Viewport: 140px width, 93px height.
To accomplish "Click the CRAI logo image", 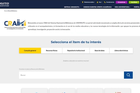I will point(15,24).
